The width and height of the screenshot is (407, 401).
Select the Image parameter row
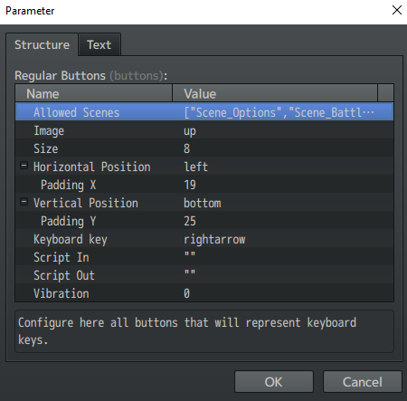tap(204, 130)
